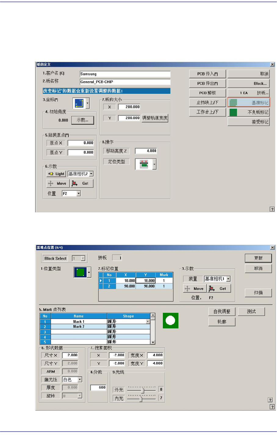Click the 搜索面积 Y -2.000 field
277x435 pixels.
click(x=117, y=364)
